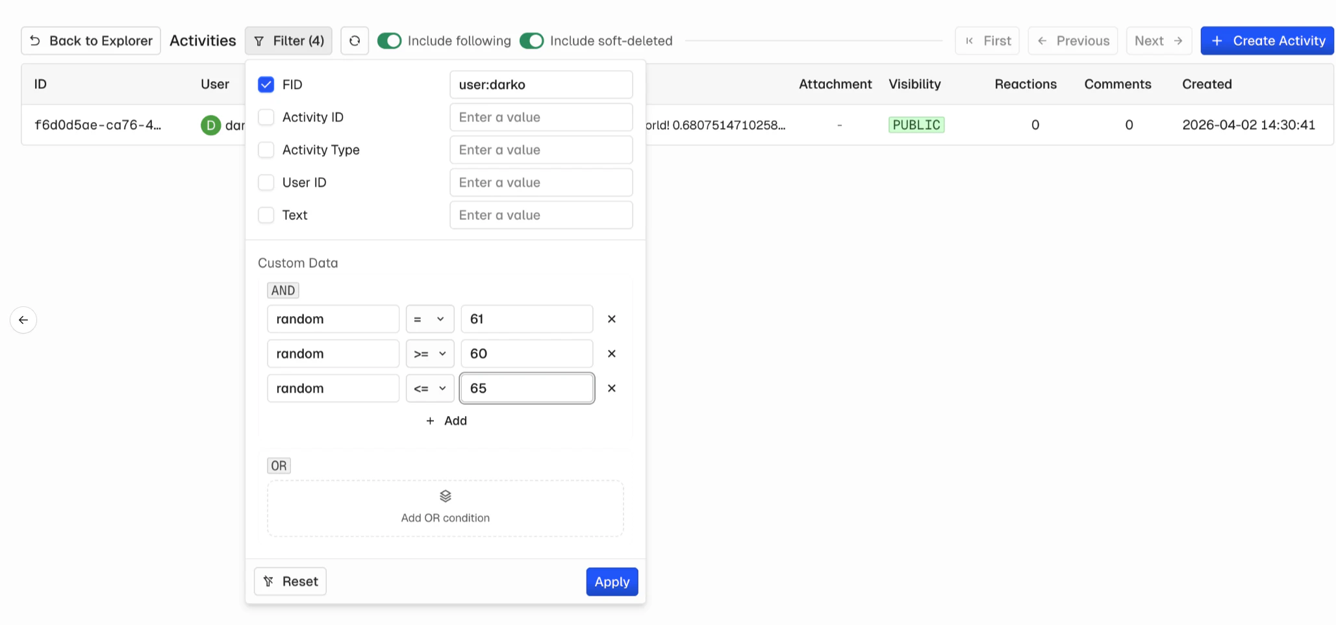Uncheck the FID filter checkbox
The image size is (1336, 625).
[266, 84]
